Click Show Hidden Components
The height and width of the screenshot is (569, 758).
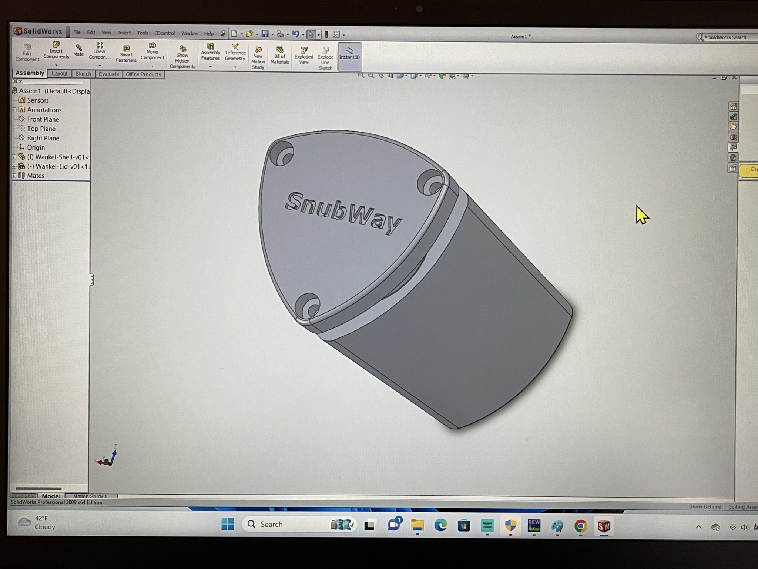[x=182, y=57]
